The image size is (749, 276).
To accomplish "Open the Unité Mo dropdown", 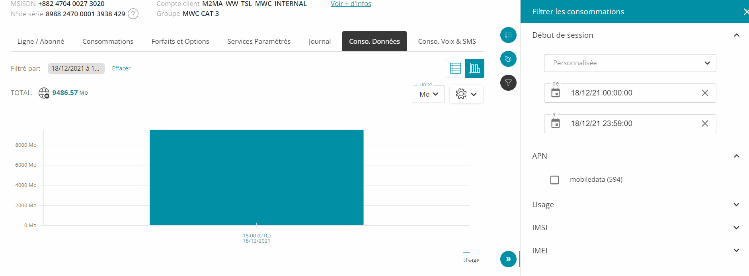I will pyautogui.click(x=429, y=94).
